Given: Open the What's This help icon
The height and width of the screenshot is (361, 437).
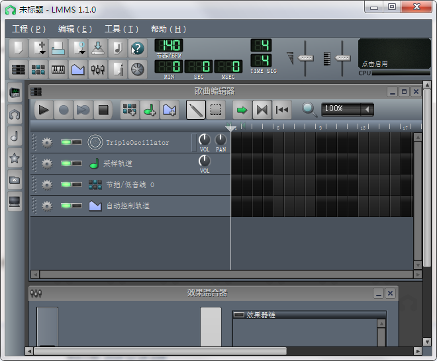Looking at the screenshot, I should (x=137, y=48).
